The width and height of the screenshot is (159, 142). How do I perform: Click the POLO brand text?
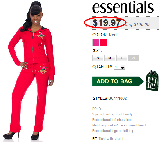(97, 109)
